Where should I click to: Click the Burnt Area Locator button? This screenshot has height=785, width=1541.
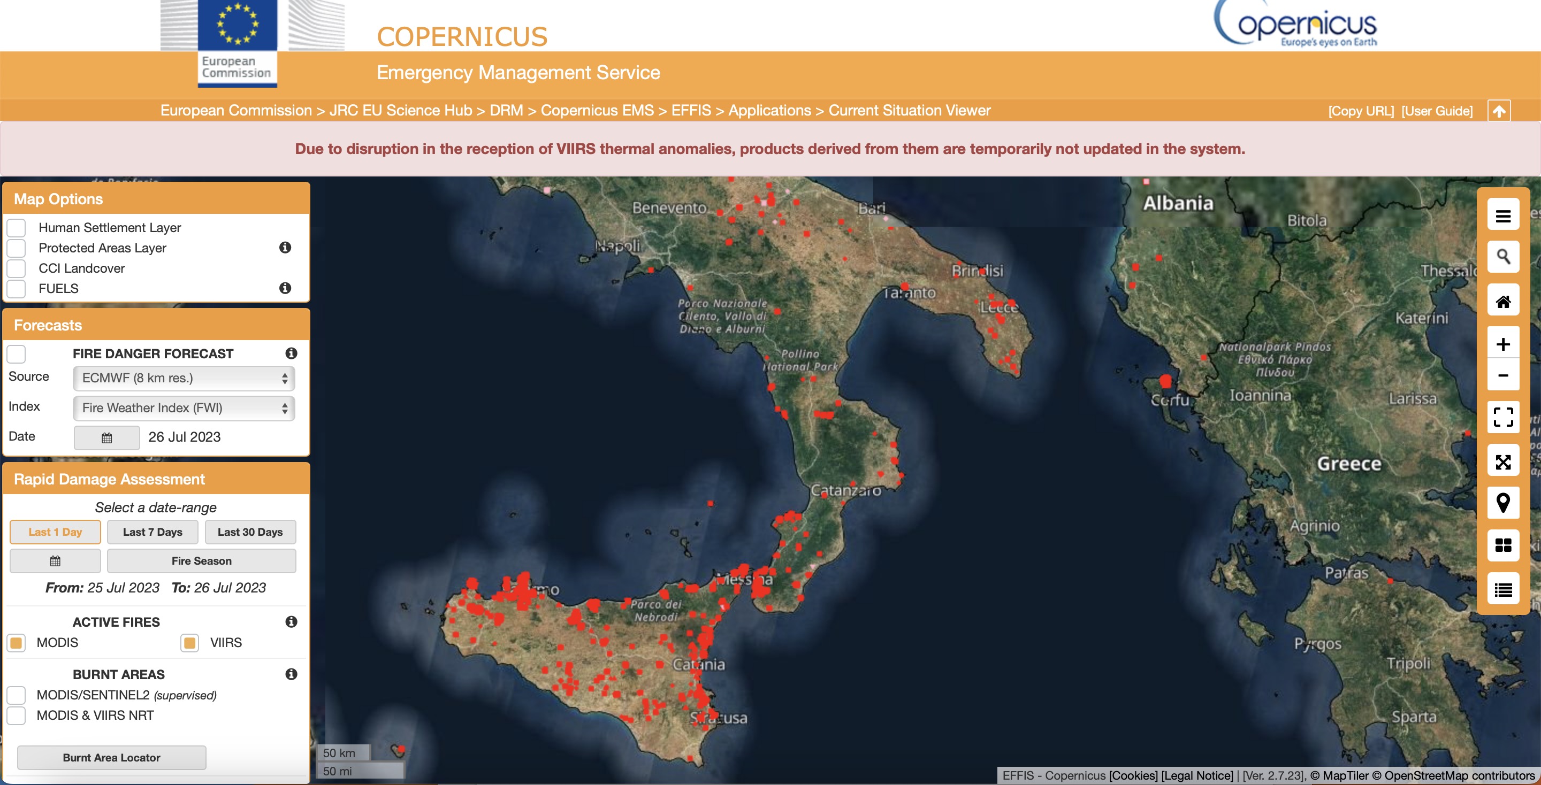[x=111, y=758]
